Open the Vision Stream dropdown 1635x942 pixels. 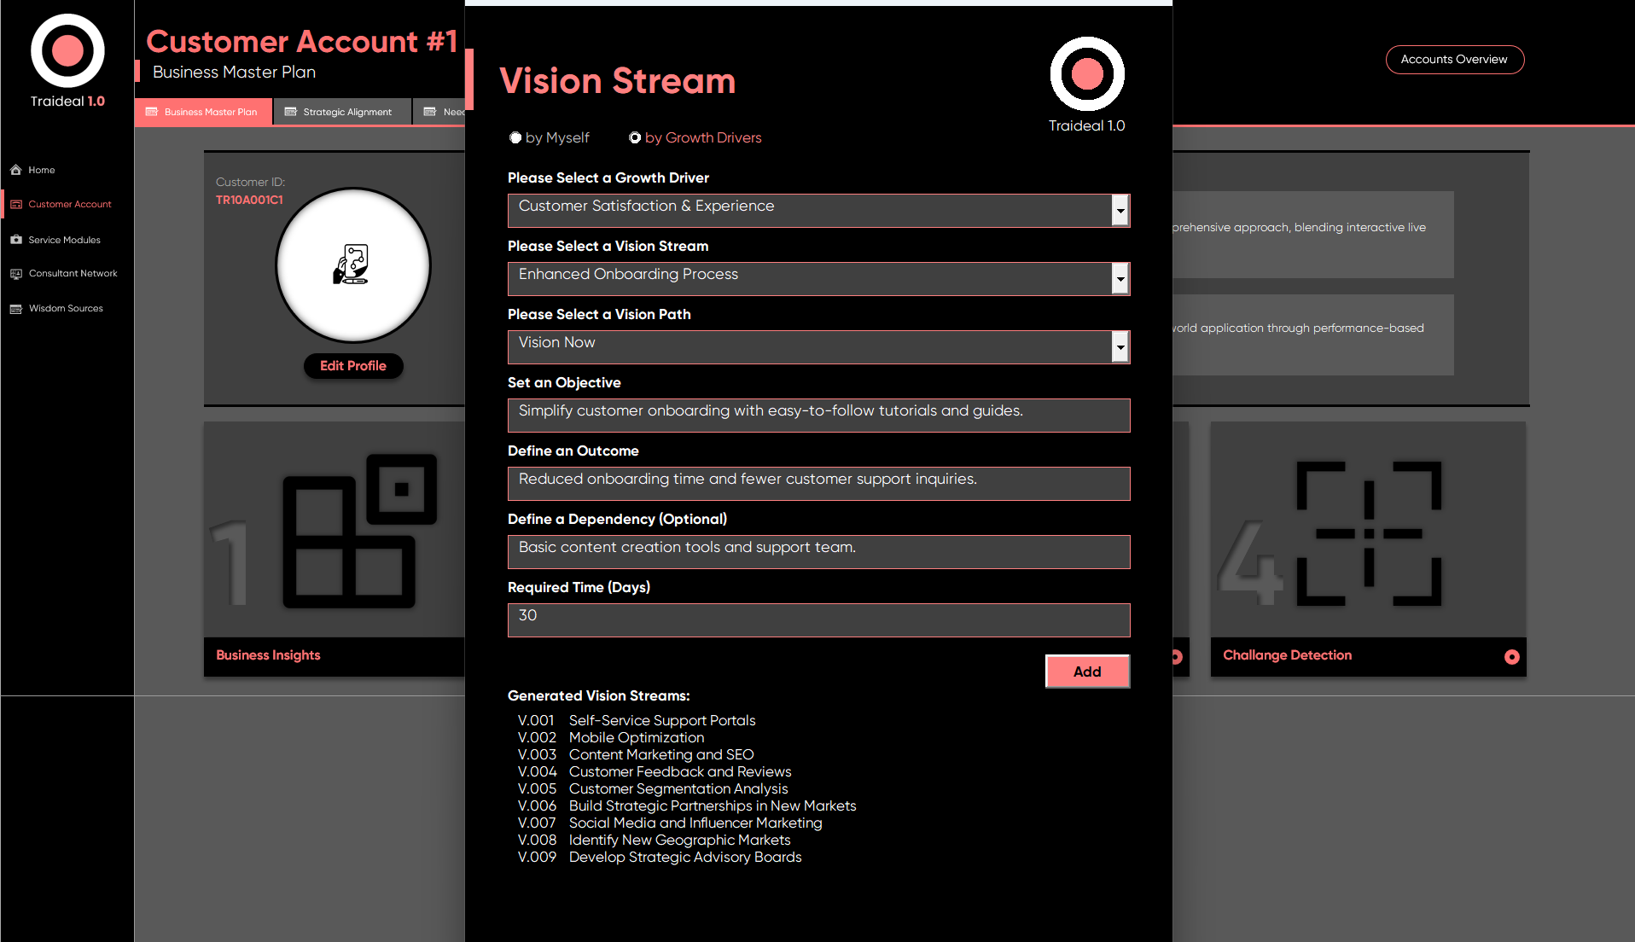[1120, 279]
